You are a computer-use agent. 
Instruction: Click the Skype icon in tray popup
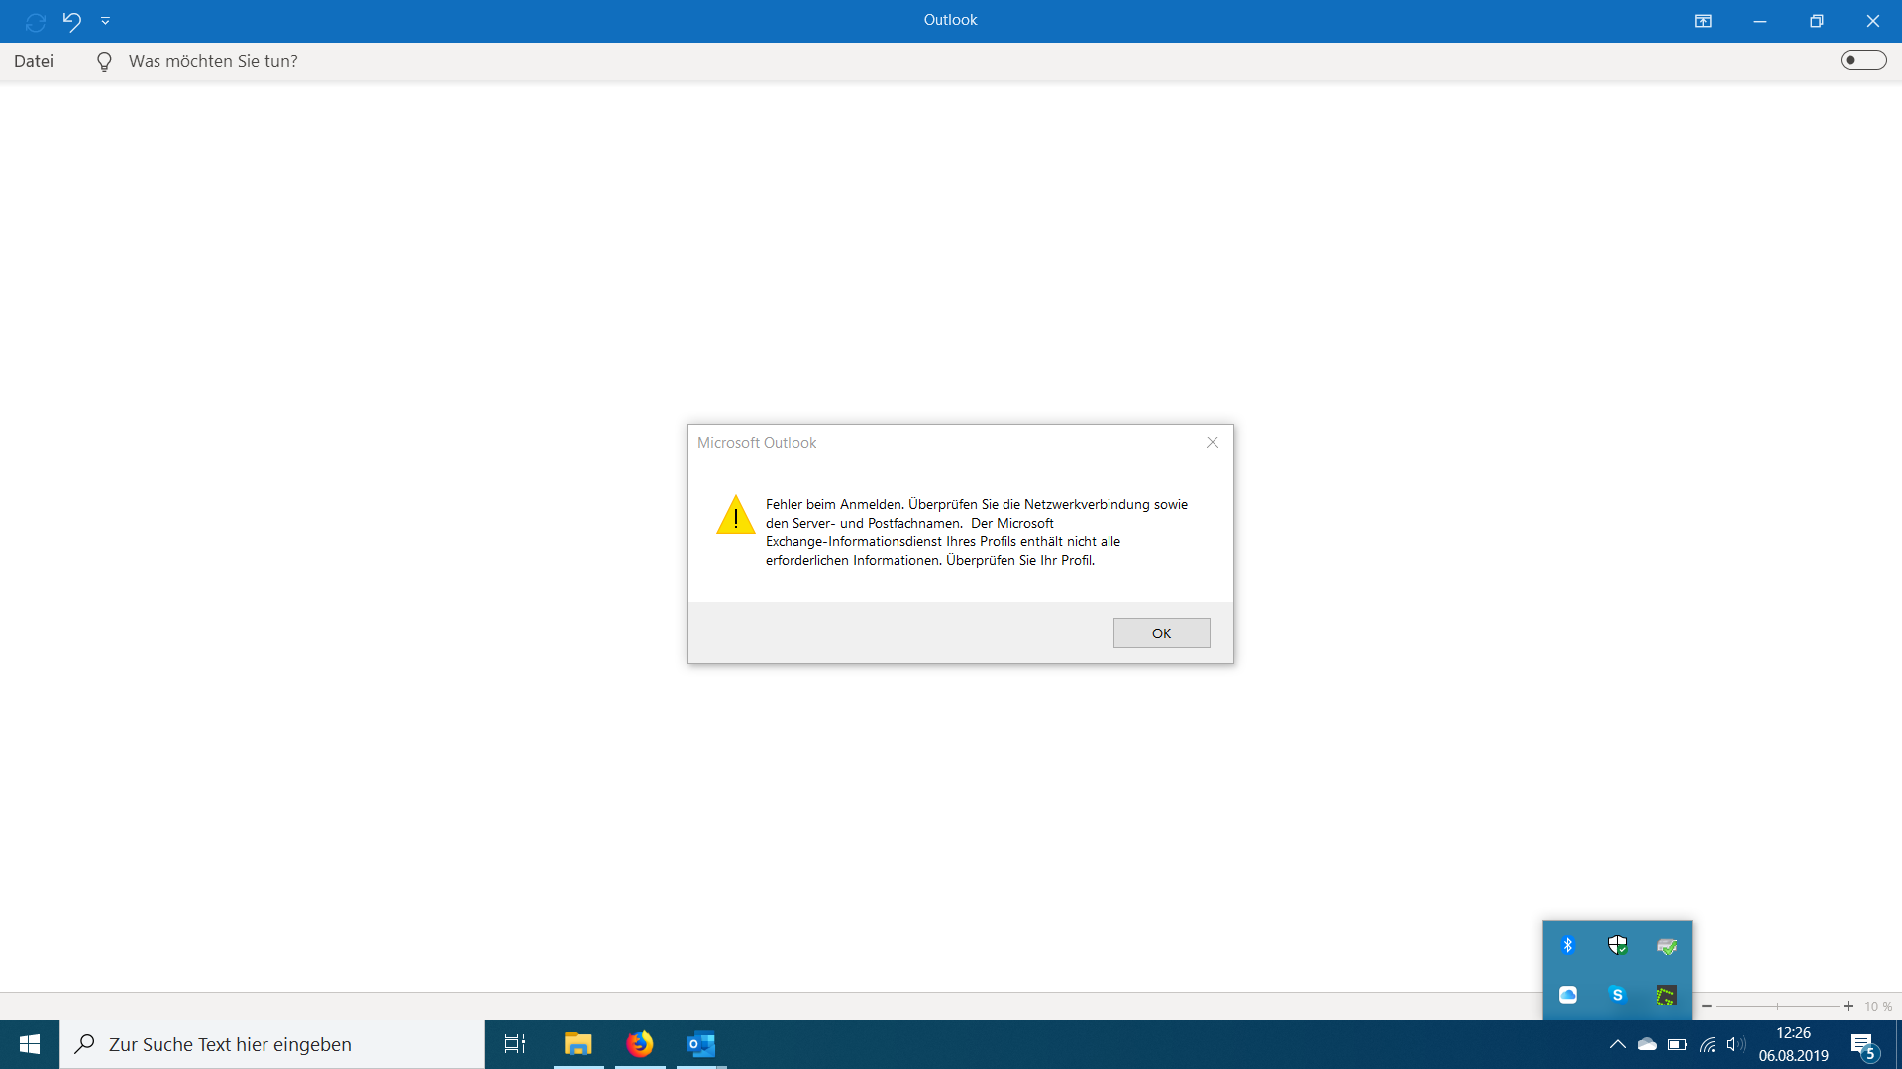(x=1618, y=995)
